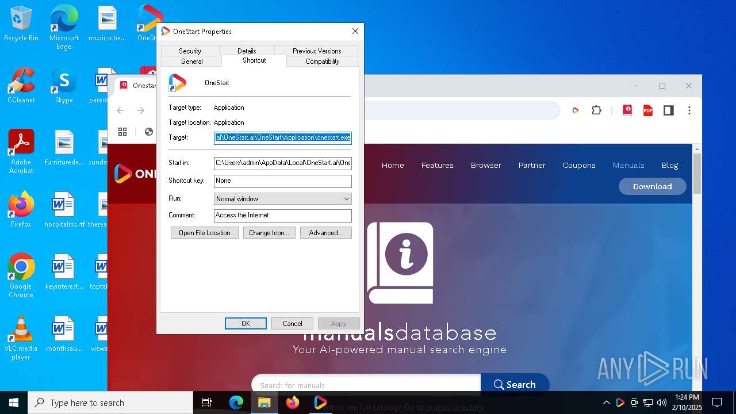Open the browser three-dot menu
The height and width of the screenshot is (414, 736).
[x=689, y=110]
